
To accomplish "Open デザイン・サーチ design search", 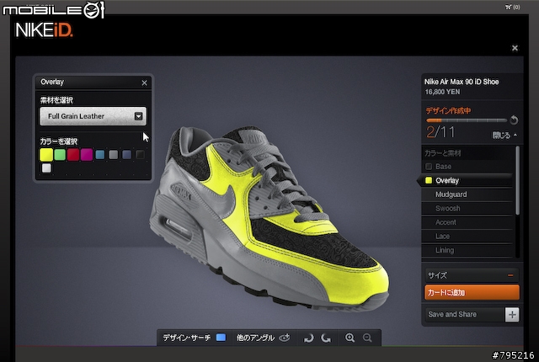I will click(x=195, y=338).
